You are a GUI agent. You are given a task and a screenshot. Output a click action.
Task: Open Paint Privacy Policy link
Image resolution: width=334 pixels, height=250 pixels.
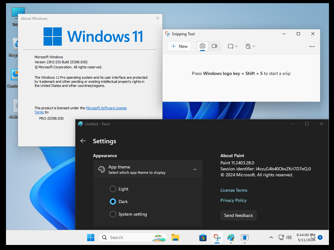[x=233, y=200]
